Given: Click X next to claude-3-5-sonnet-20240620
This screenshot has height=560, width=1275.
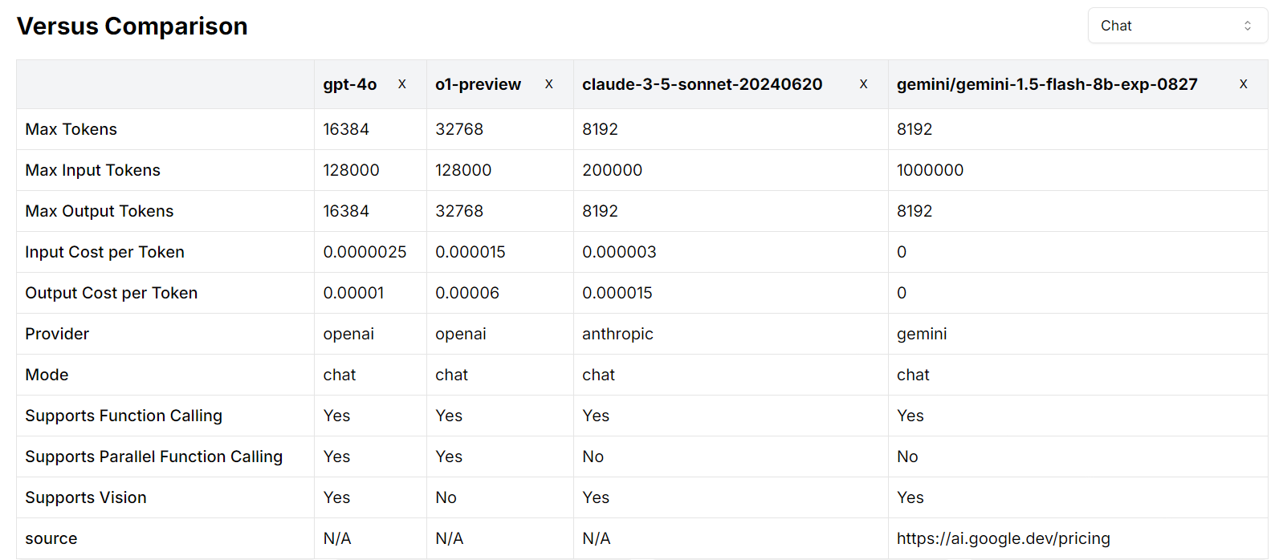Looking at the screenshot, I should pyautogui.click(x=864, y=84).
